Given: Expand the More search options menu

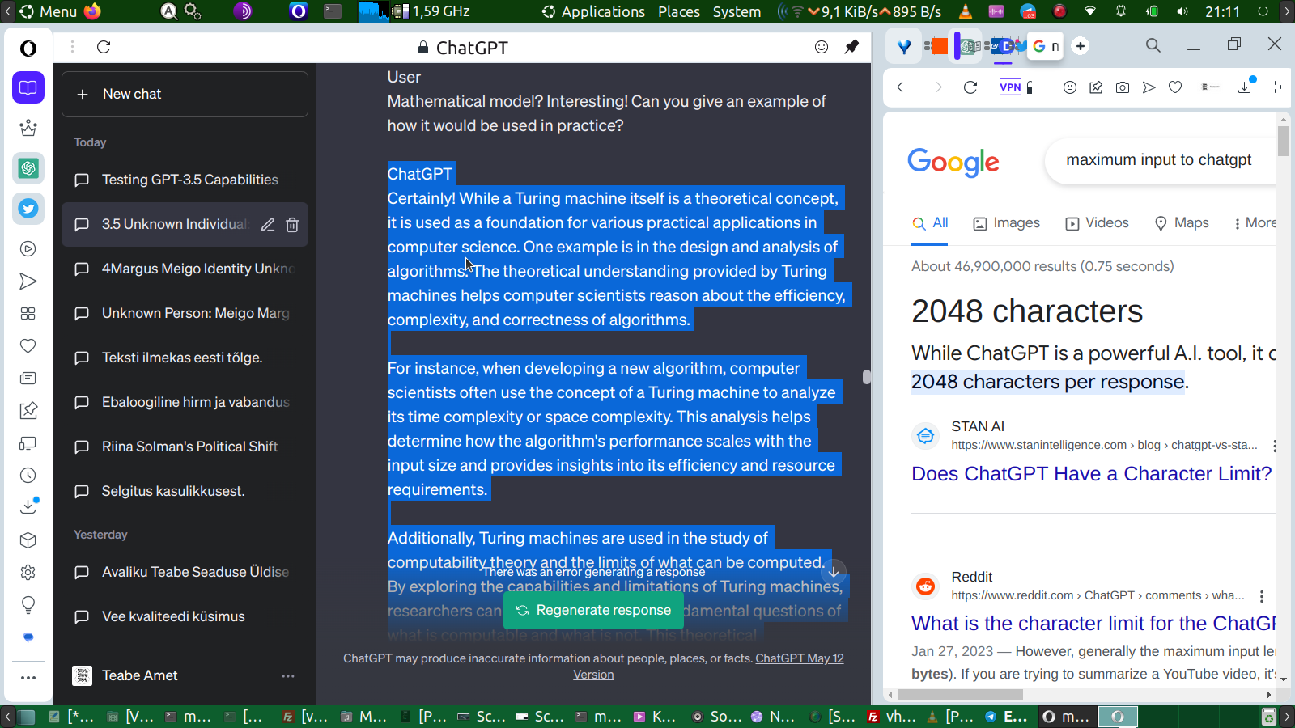Looking at the screenshot, I should (1255, 223).
